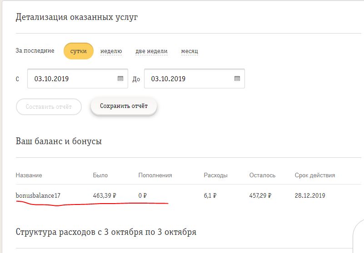Select the 'неделю' period filter
This screenshot has height=253, width=364.
point(111,51)
